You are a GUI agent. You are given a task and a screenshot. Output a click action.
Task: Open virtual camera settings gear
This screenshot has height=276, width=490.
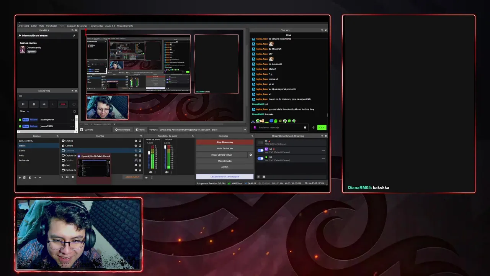pos(251,155)
